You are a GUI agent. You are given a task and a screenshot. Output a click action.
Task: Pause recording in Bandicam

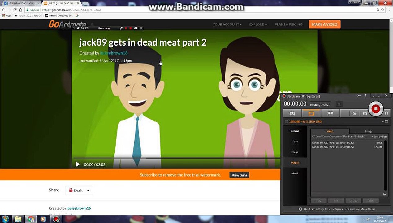(387, 114)
